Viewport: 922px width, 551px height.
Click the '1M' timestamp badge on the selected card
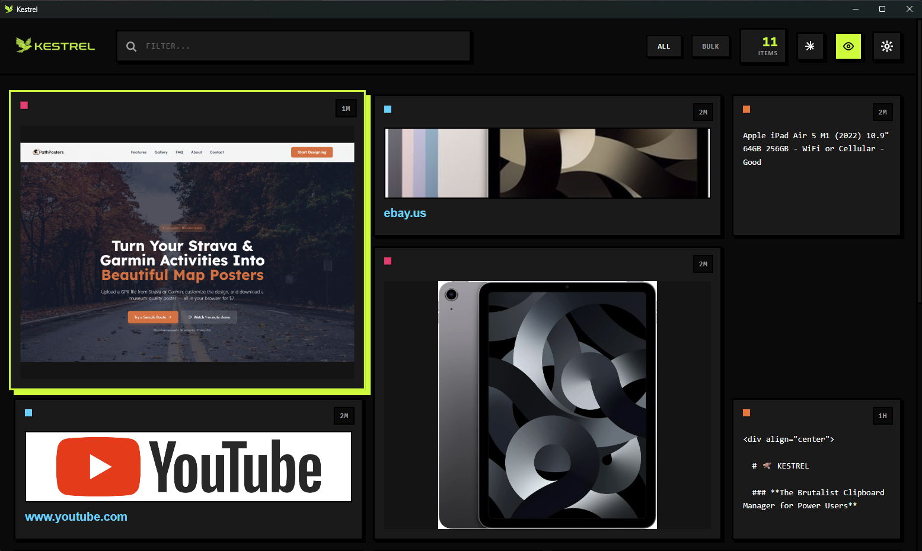pyautogui.click(x=346, y=109)
